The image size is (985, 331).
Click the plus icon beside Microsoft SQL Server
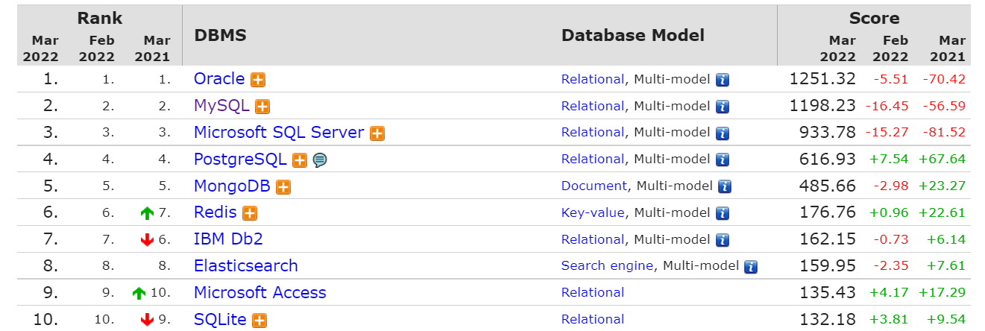pos(377,133)
